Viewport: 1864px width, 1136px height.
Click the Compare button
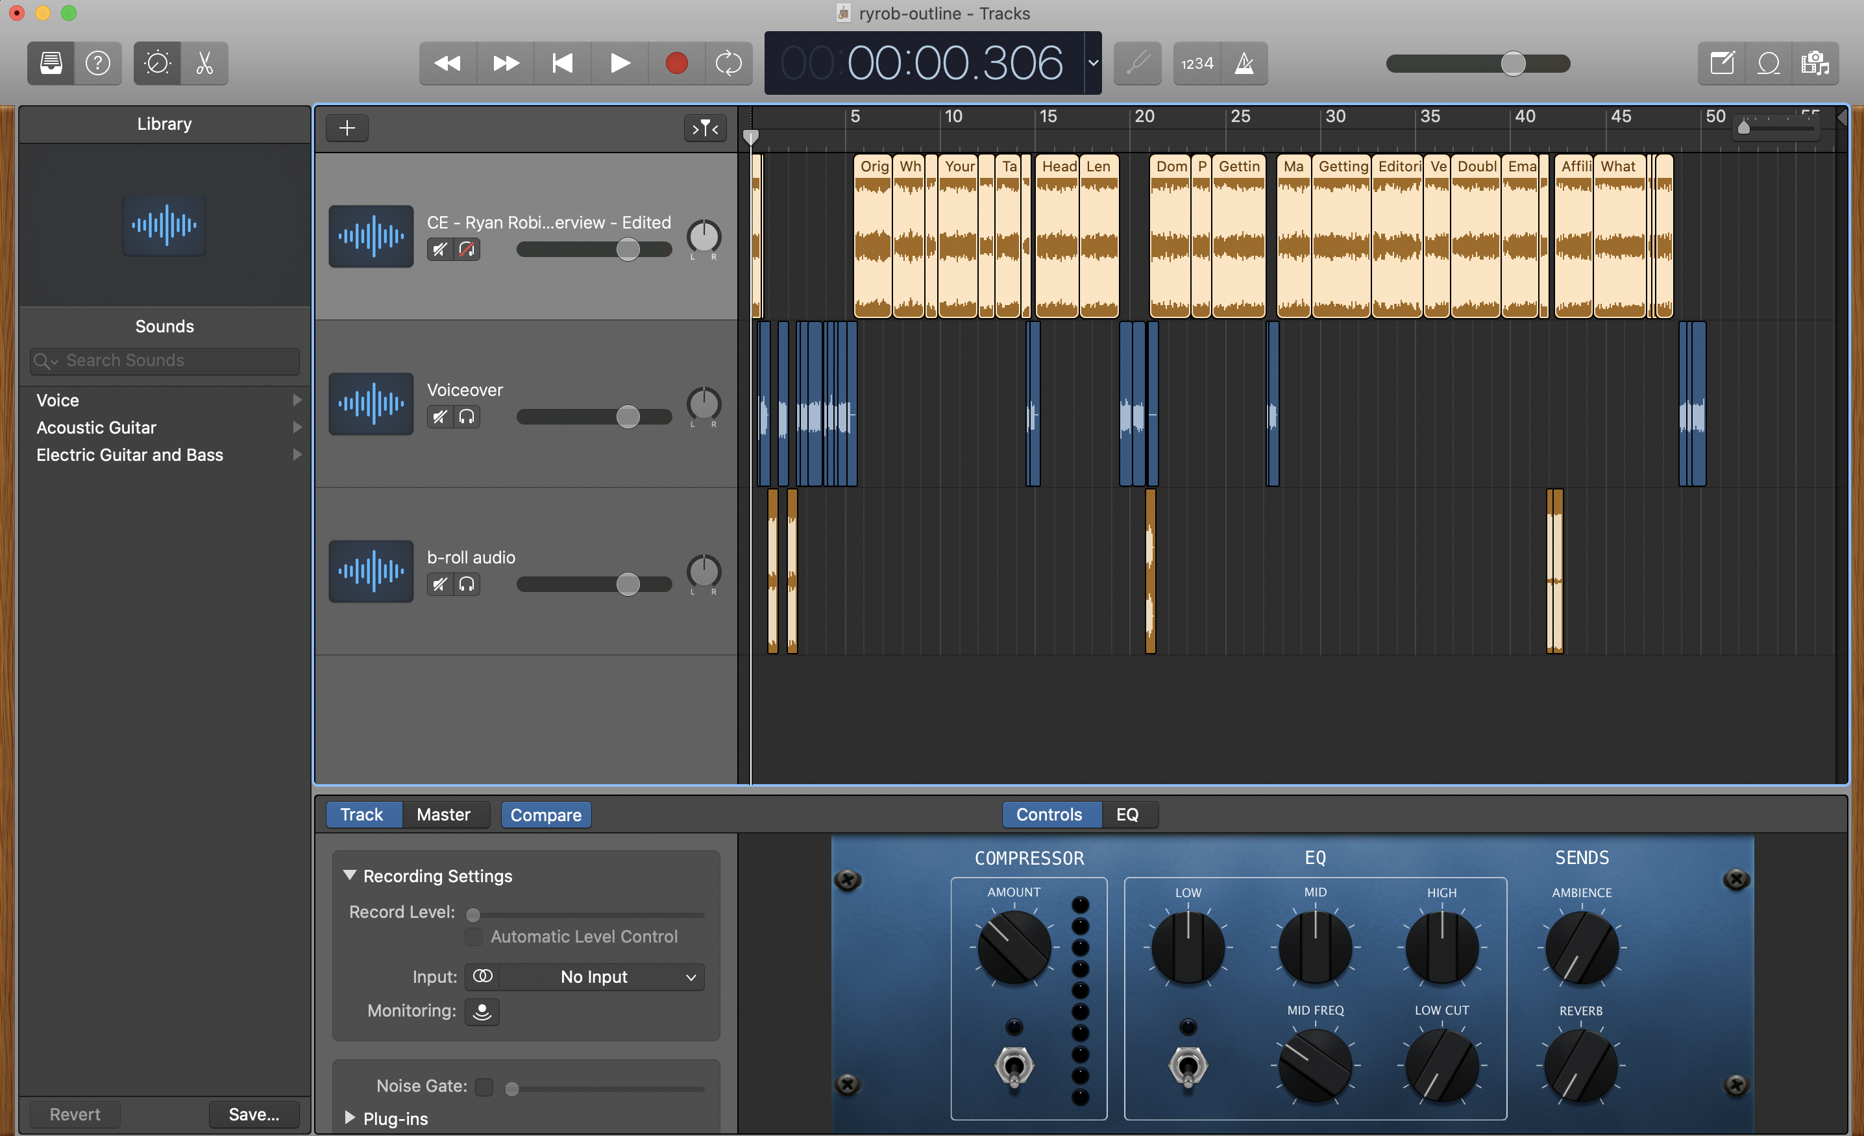point(545,814)
